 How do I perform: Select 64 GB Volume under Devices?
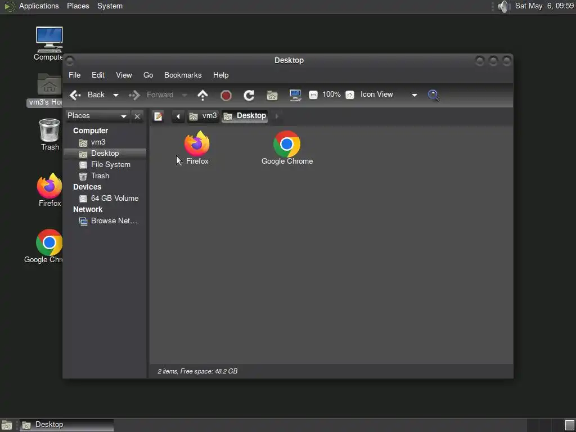pos(105,199)
